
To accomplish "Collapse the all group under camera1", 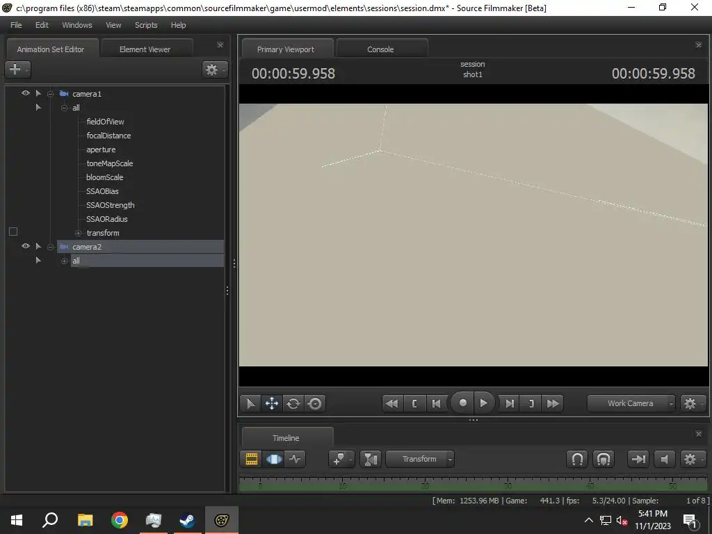I will coord(65,108).
